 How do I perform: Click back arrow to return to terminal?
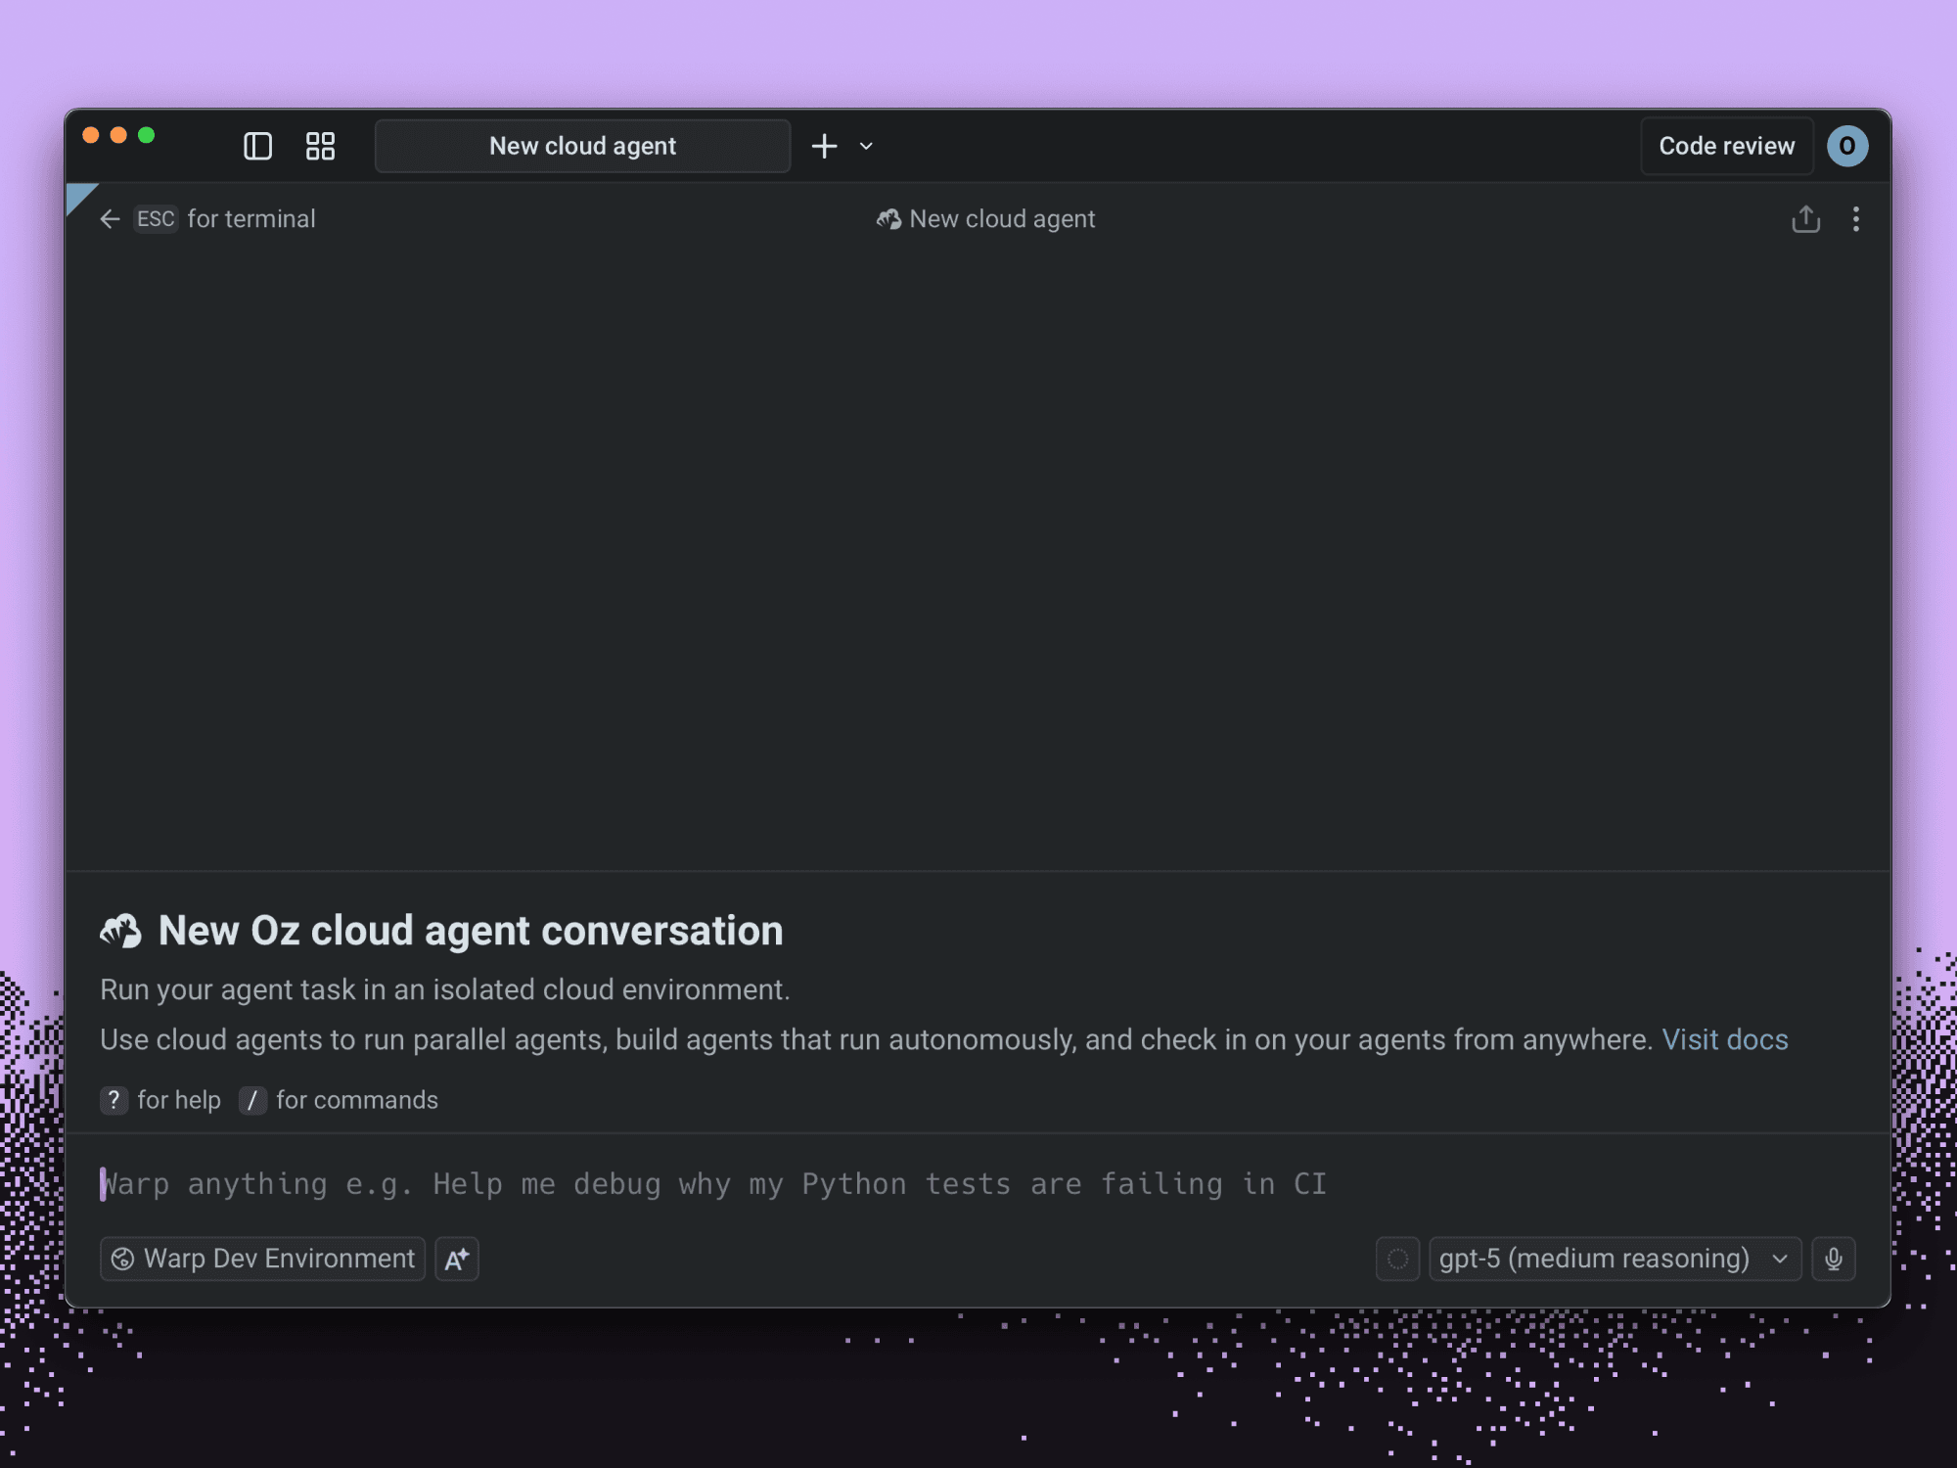pos(110,219)
